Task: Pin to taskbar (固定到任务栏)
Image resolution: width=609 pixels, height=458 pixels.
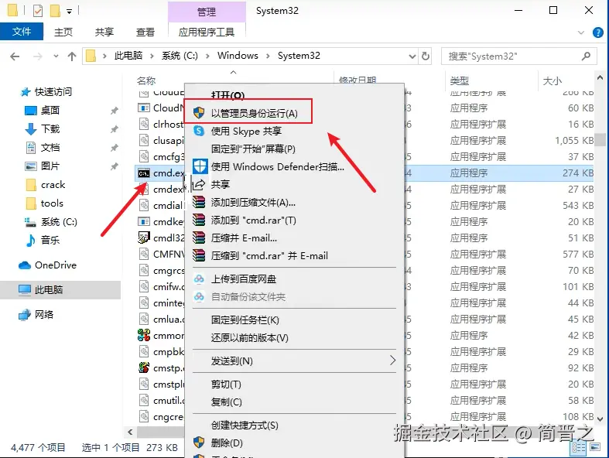Action: 245,320
